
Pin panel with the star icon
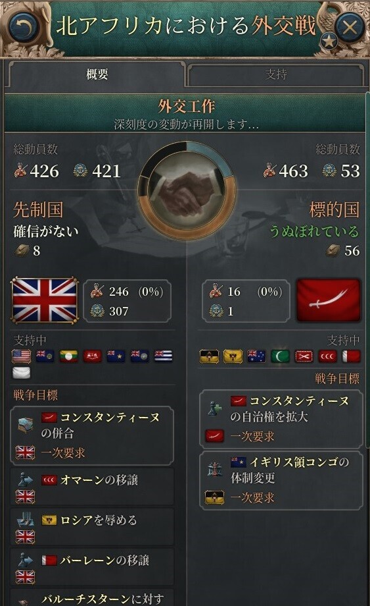(x=329, y=41)
